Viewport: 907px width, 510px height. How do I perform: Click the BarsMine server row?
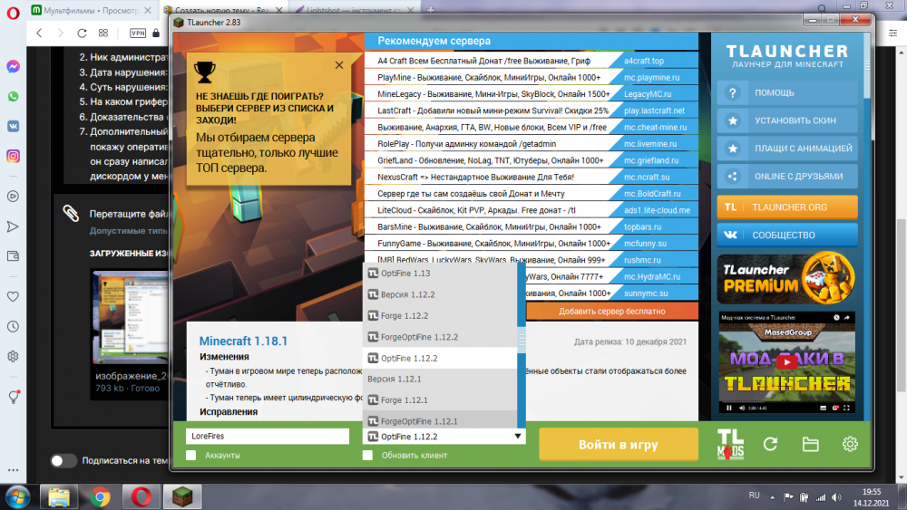531,227
